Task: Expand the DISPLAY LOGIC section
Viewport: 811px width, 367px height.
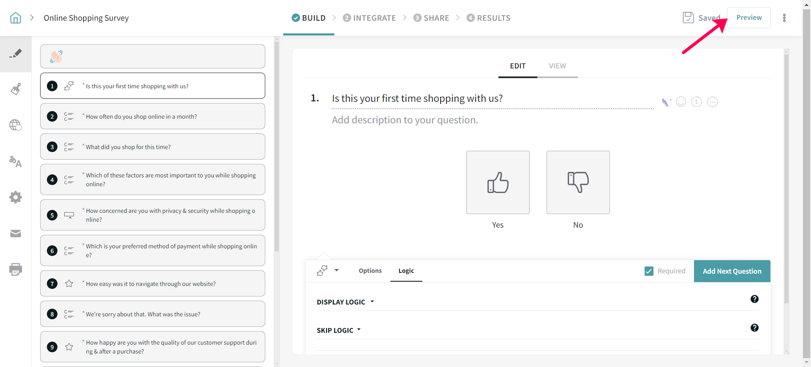Action: (345, 302)
